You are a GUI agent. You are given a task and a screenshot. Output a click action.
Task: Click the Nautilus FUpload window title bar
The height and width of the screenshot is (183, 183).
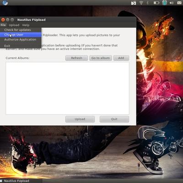click(x=68, y=20)
